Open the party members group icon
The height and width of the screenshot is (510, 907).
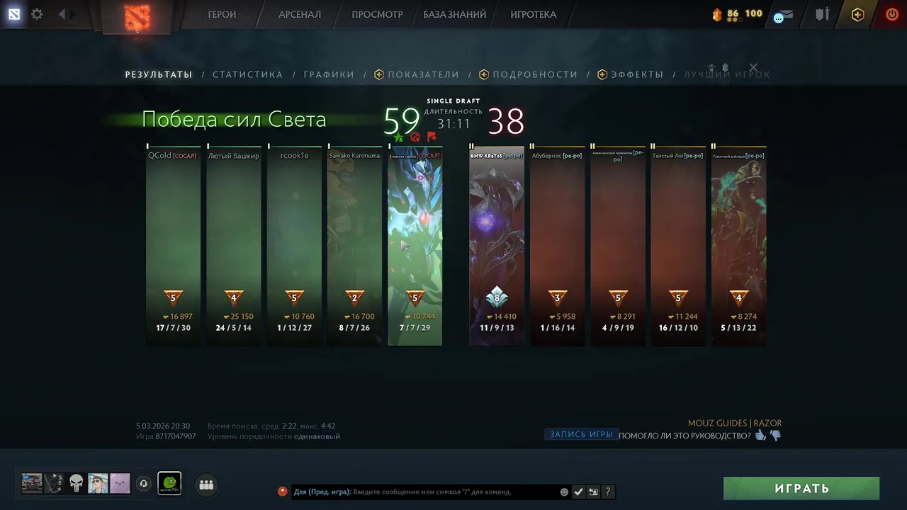click(x=206, y=484)
